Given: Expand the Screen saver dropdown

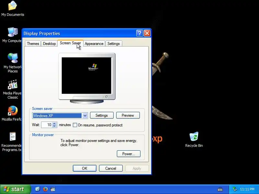Looking at the screenshot, I should click(x=85, y=116).
